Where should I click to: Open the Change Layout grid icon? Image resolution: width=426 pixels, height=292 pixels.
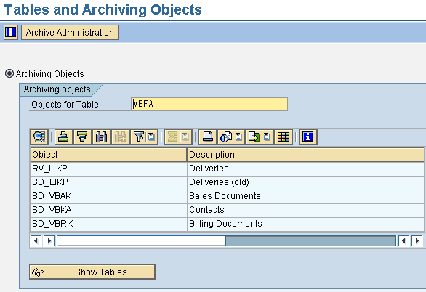pos(284,137)
